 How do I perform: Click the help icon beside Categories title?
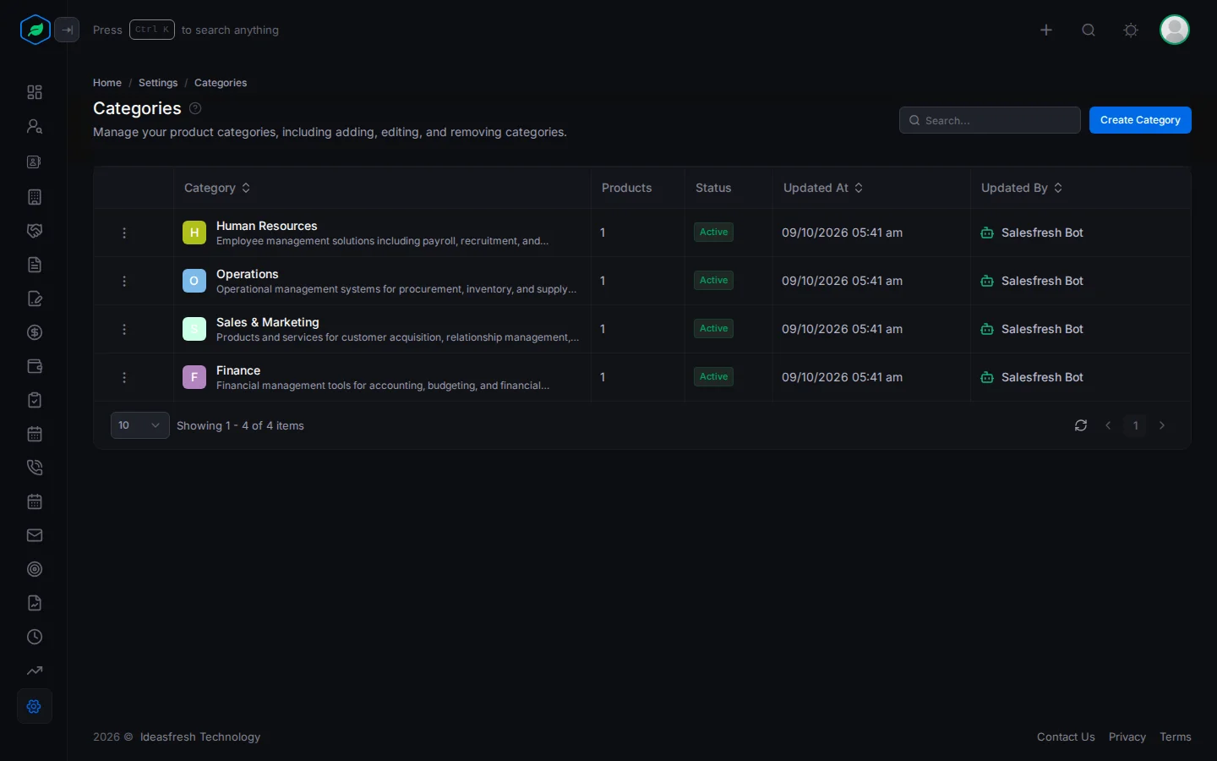point(195,108)
